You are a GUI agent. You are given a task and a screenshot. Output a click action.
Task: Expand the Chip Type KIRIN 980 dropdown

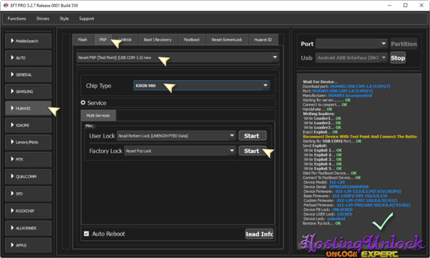point(202,85)
